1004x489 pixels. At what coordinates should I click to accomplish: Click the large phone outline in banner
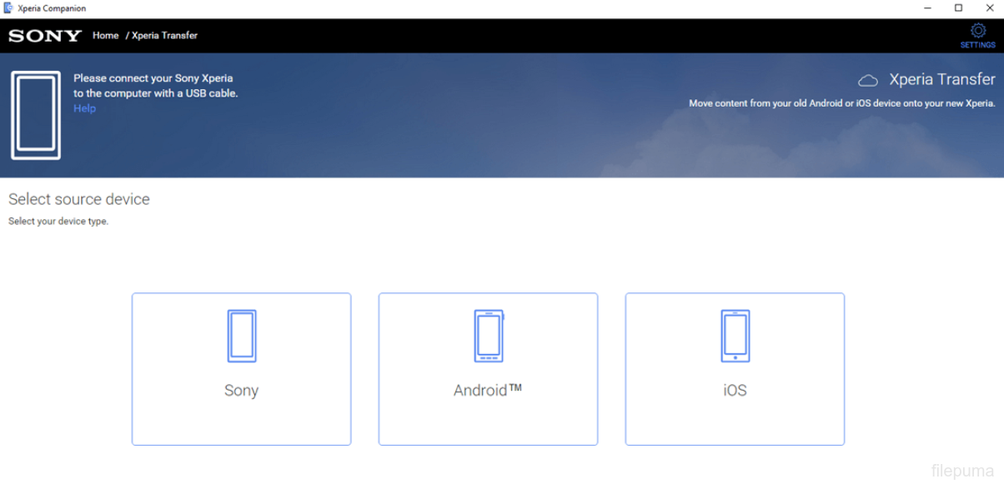point(36,115)
